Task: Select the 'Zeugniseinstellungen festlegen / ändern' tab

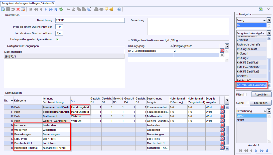Action: [x=26, y=3]
